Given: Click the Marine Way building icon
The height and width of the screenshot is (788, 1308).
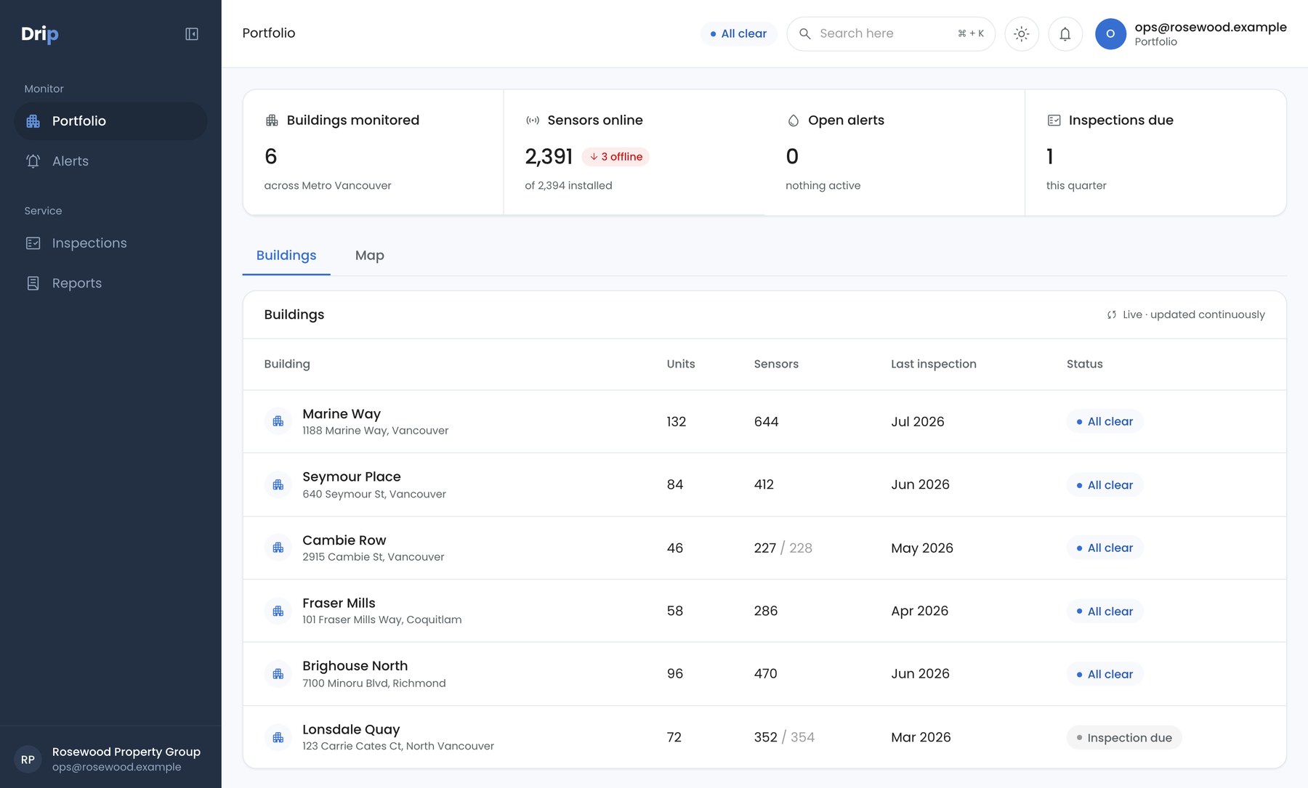Looking at the screenshot, I should point(278,422).
